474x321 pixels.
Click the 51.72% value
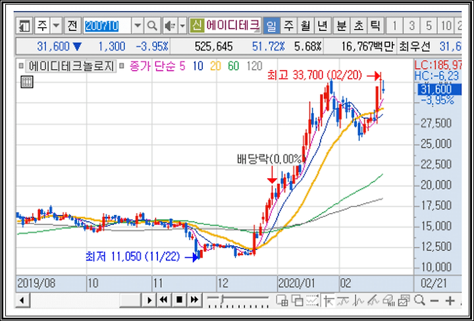tap(268, 47)
